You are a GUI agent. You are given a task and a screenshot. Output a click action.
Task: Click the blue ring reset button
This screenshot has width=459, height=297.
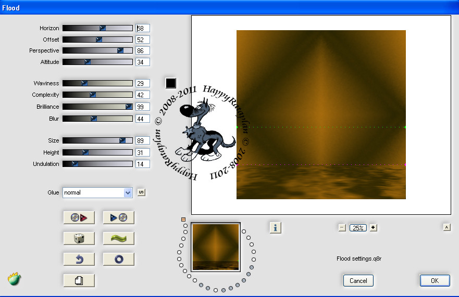[x=119, y=259]
